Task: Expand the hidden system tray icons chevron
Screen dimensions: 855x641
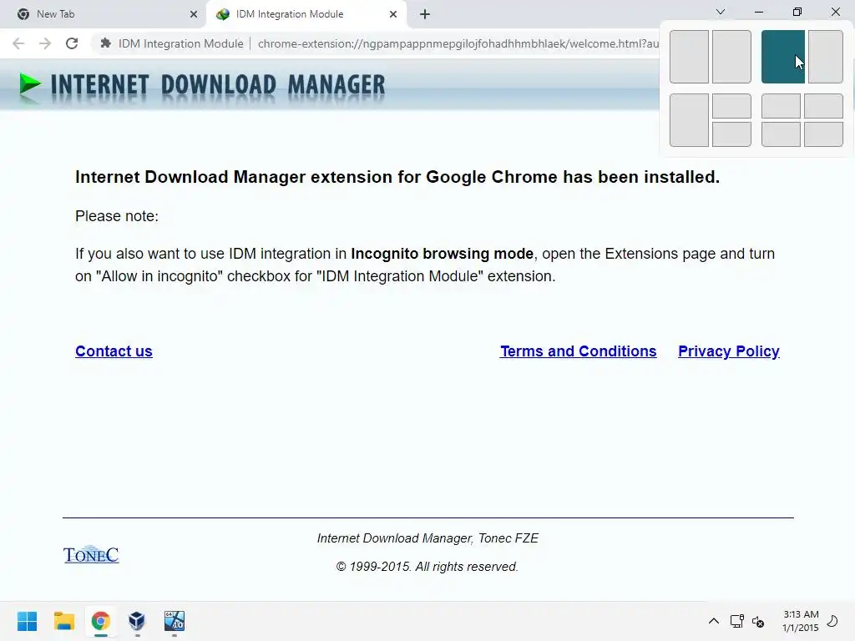Action: 713,621
